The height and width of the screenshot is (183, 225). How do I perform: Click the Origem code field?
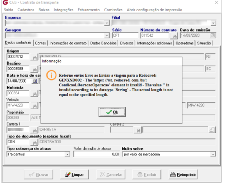[x=18, y=56]
